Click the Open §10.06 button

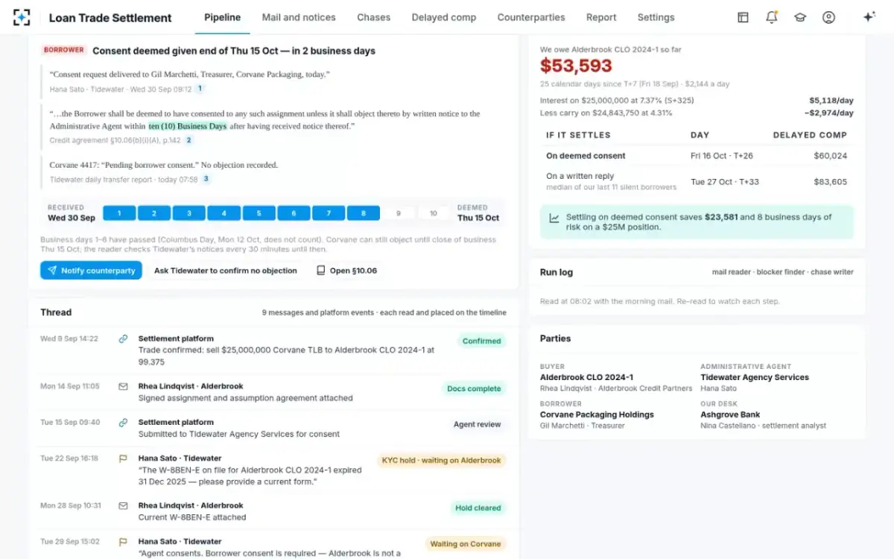[x=346, y=271]
